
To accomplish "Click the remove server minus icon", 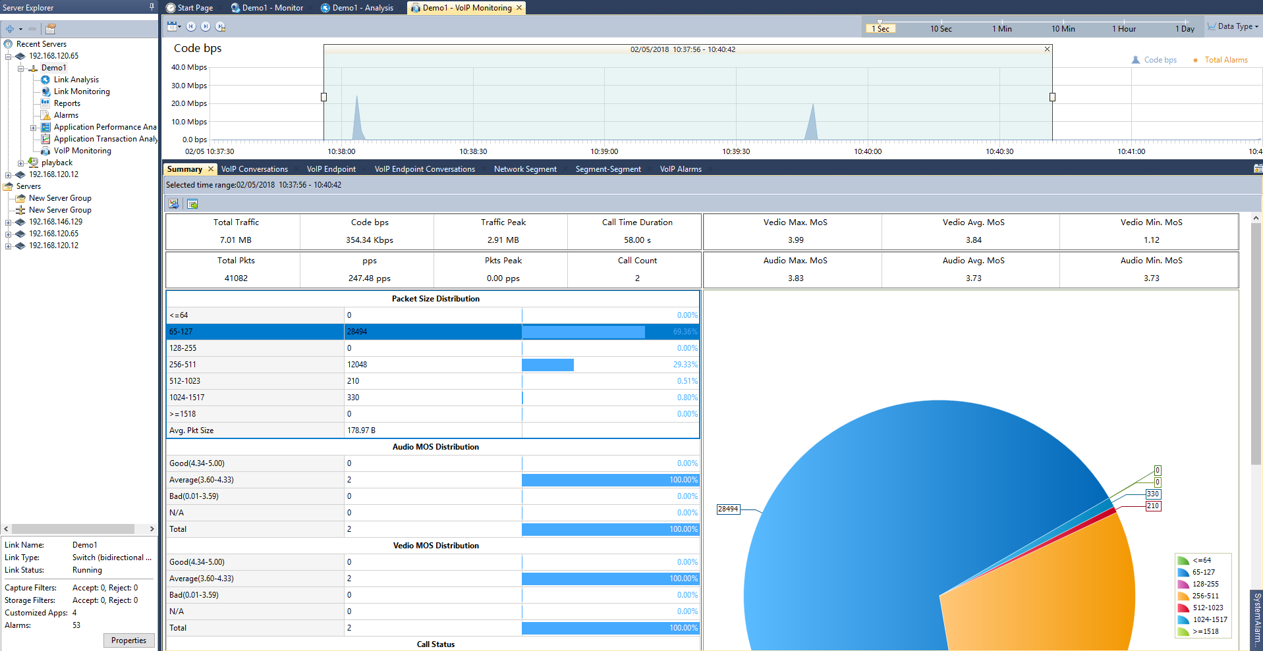I will point(32,29).
